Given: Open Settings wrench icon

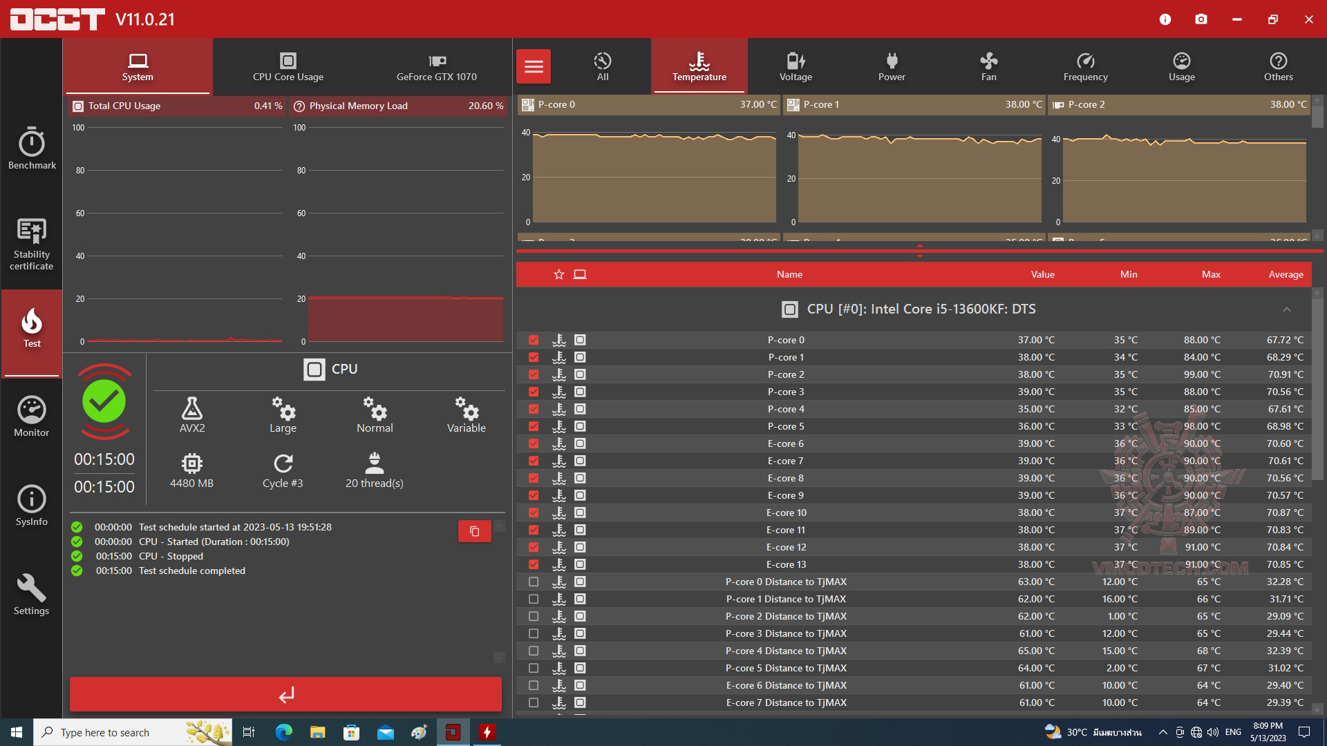Looking at the screenshot, I should click(32, 594).
